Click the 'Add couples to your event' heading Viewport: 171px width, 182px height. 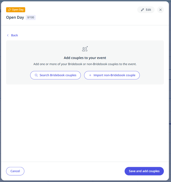(x=85, y=58)
